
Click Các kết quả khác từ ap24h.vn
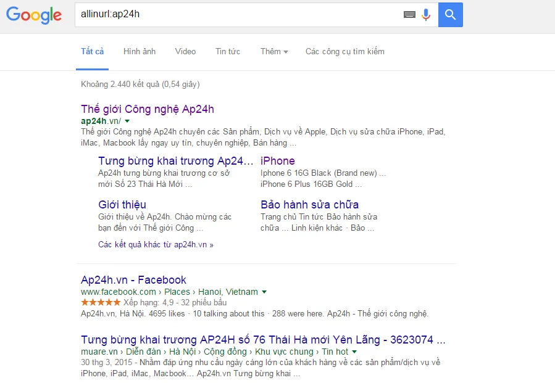click(x=156, y=245)
